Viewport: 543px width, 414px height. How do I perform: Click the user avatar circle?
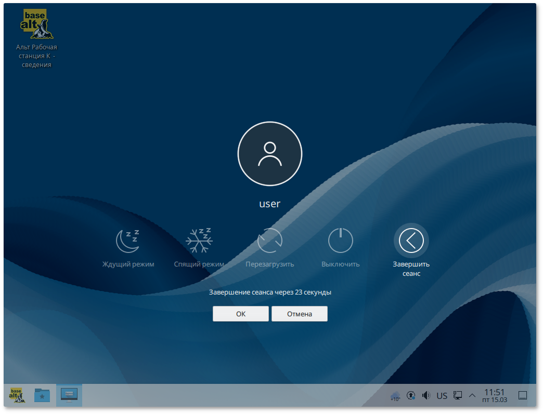point(269,154)
